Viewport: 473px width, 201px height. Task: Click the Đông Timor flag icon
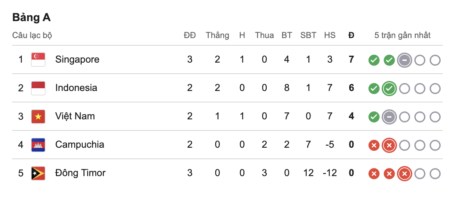click(38, 173)
